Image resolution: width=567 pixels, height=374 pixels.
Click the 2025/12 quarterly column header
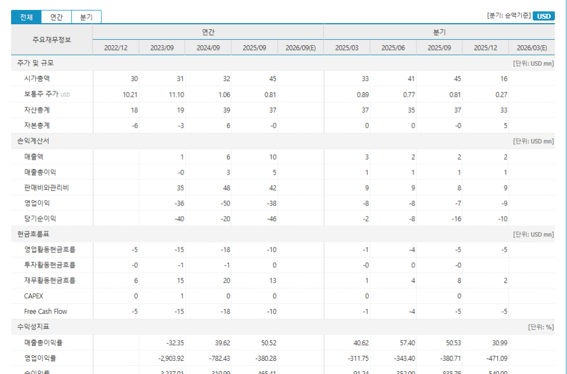(485, 48)
